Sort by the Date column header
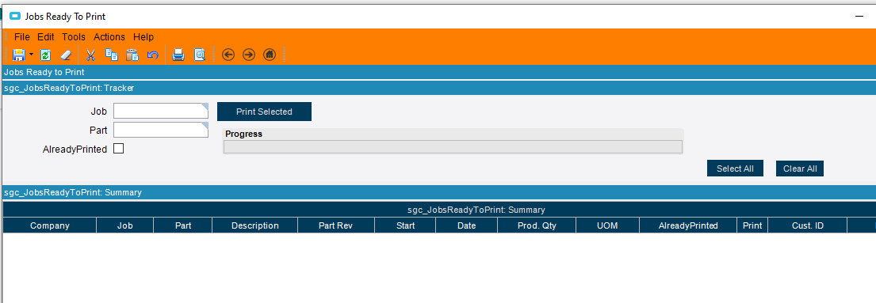This screenshot has width=876, height=303. [x=466, y=225]
